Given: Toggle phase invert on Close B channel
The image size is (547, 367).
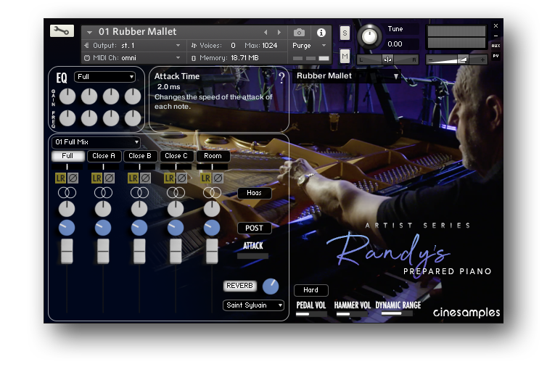Looking at the screenshot, I should pos(146,178).
